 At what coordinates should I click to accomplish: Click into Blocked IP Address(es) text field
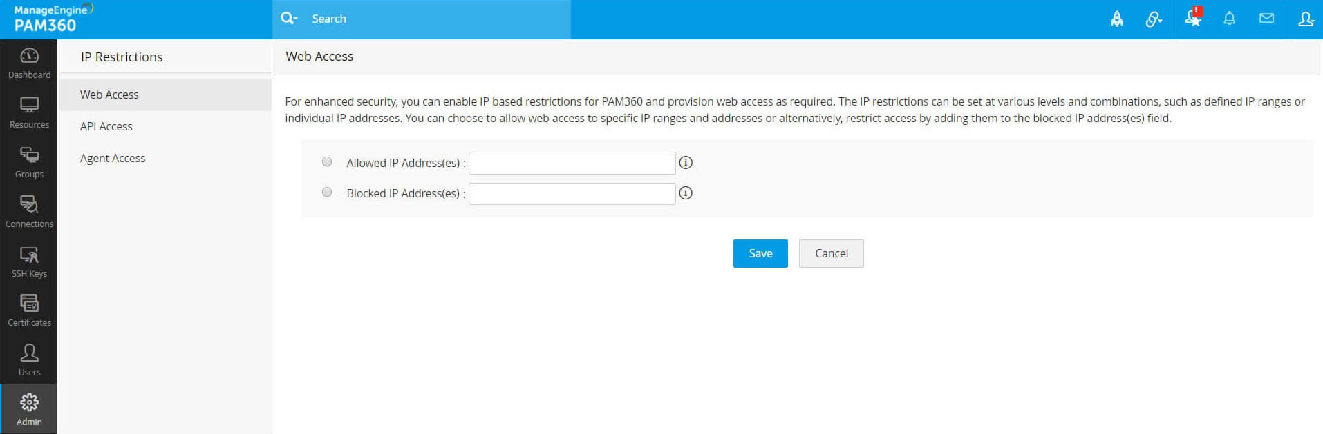[x=572, y=194]
